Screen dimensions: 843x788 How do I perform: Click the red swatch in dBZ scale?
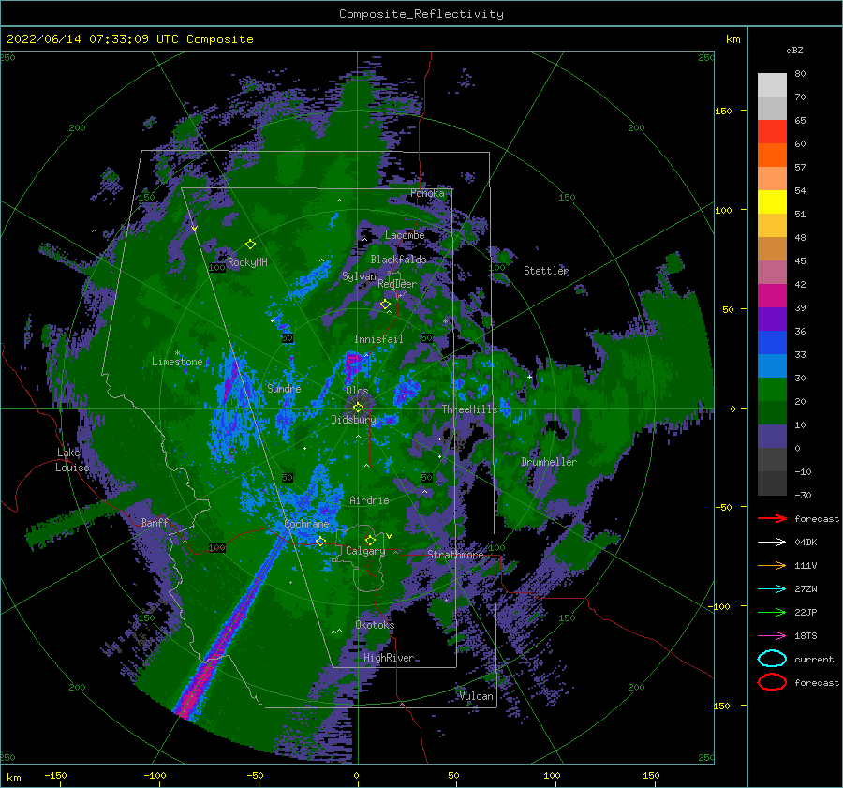tap(772, 132)
